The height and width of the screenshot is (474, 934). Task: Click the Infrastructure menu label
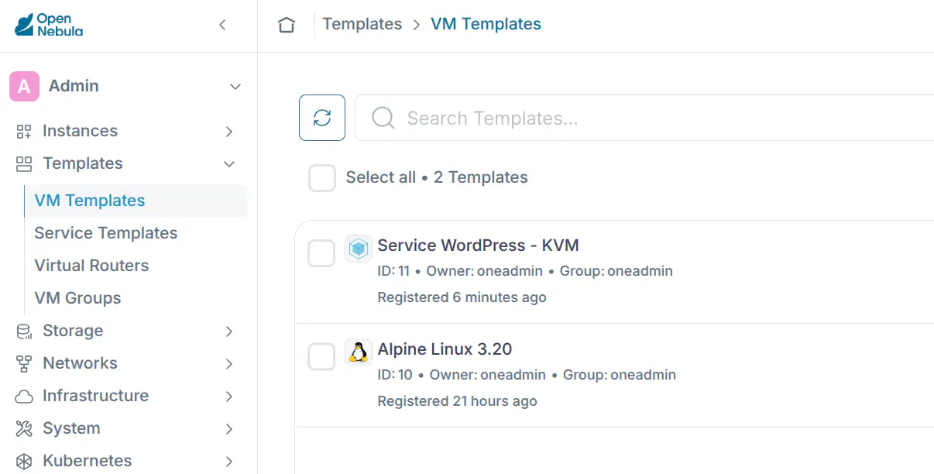96,396
